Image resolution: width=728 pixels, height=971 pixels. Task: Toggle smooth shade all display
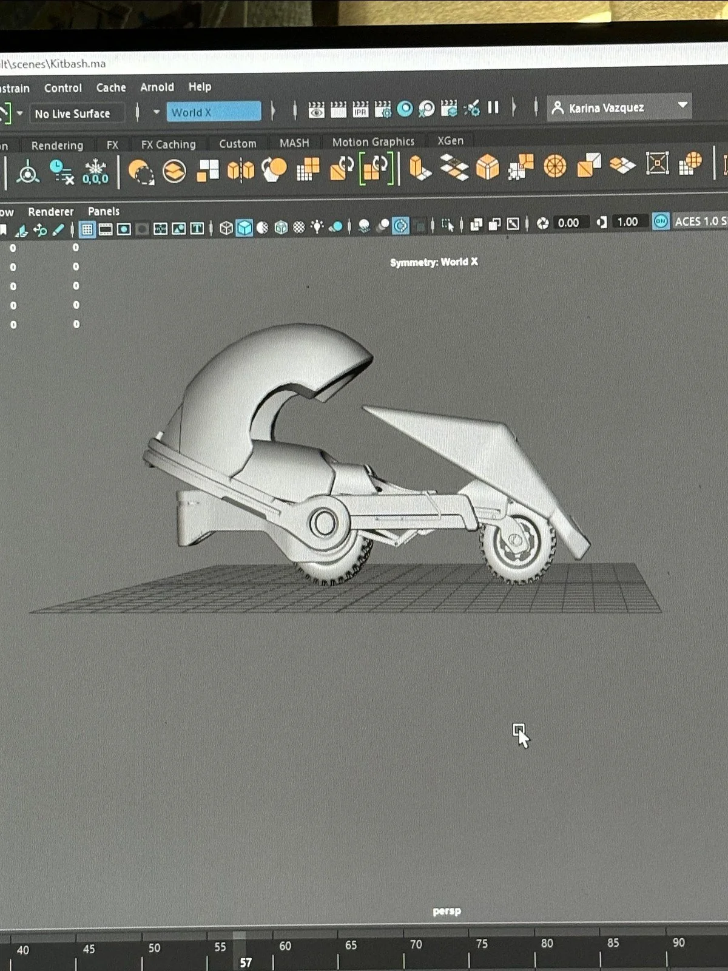click(244, 228)
